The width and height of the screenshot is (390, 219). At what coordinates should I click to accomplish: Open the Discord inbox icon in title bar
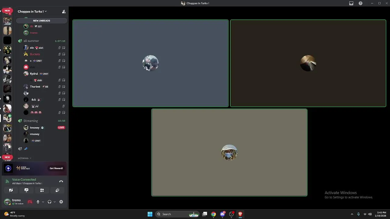351,3
